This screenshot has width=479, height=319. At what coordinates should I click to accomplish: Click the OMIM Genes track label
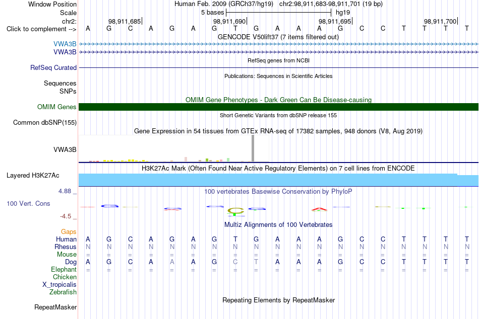point(56,107)
